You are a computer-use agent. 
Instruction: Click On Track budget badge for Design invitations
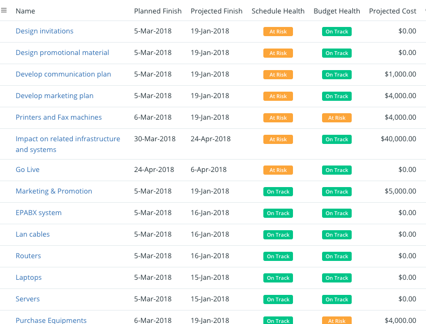(337, 32)
